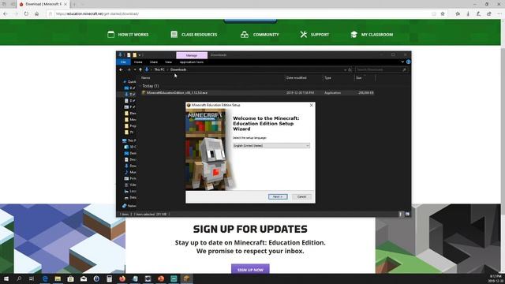Open the browser favorites hub icon

click(x=458, y=14)
